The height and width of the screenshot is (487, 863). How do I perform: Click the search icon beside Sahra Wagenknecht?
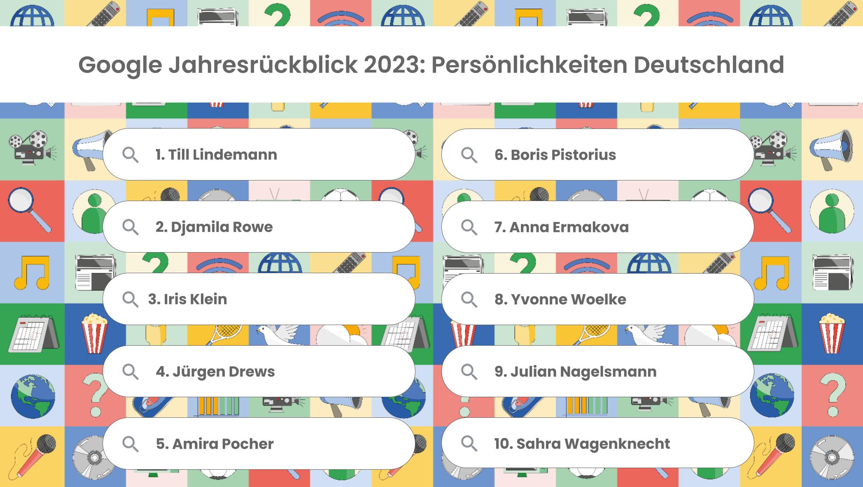469,444
